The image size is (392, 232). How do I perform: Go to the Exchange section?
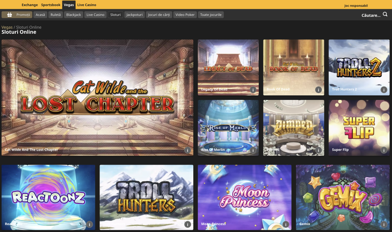point(30,5)
